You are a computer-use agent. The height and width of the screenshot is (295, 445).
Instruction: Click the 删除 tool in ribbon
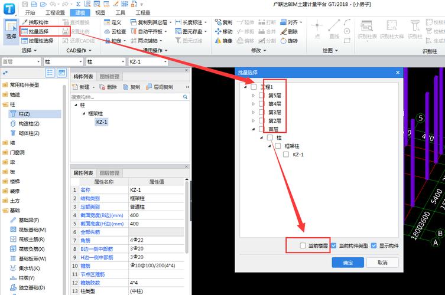click(289, 31)
